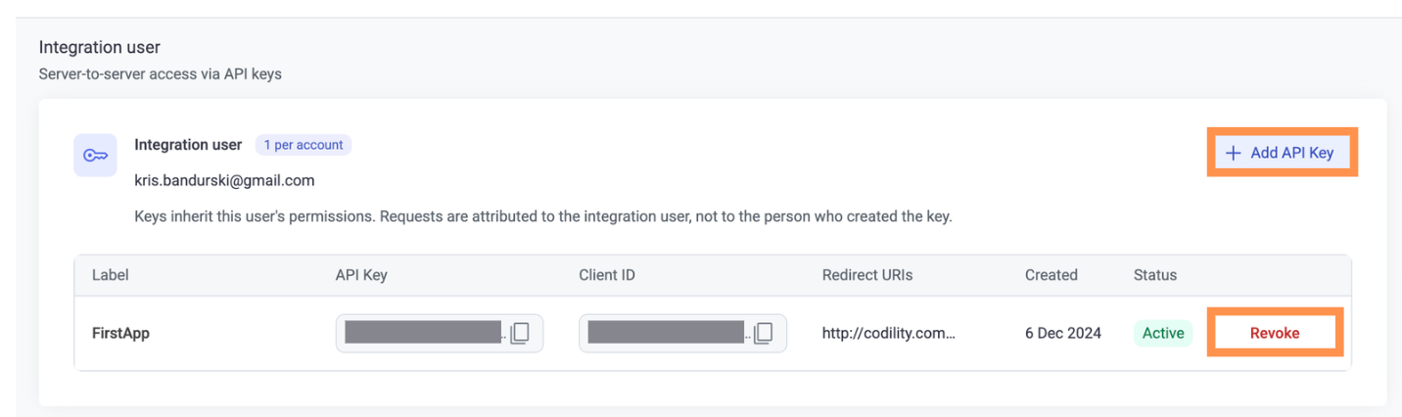
Task: Click the Created column header
Action: click(1051, 275)
